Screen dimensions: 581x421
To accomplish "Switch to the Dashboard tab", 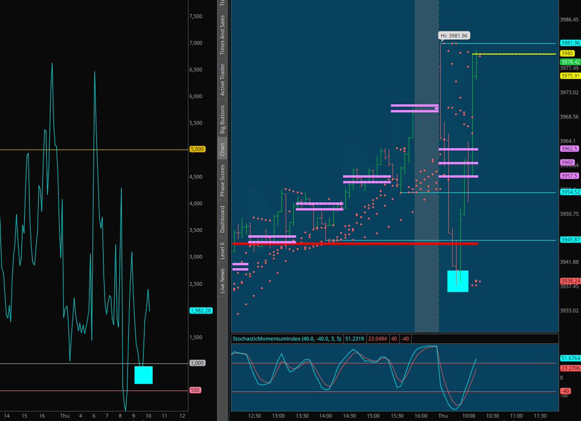I will (x=222, y=219).
